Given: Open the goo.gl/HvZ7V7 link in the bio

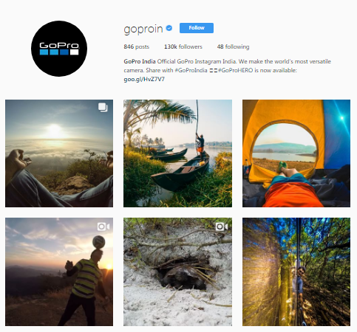Looking at the screenshot, I should pyautogui.click(x=144, y=79).
